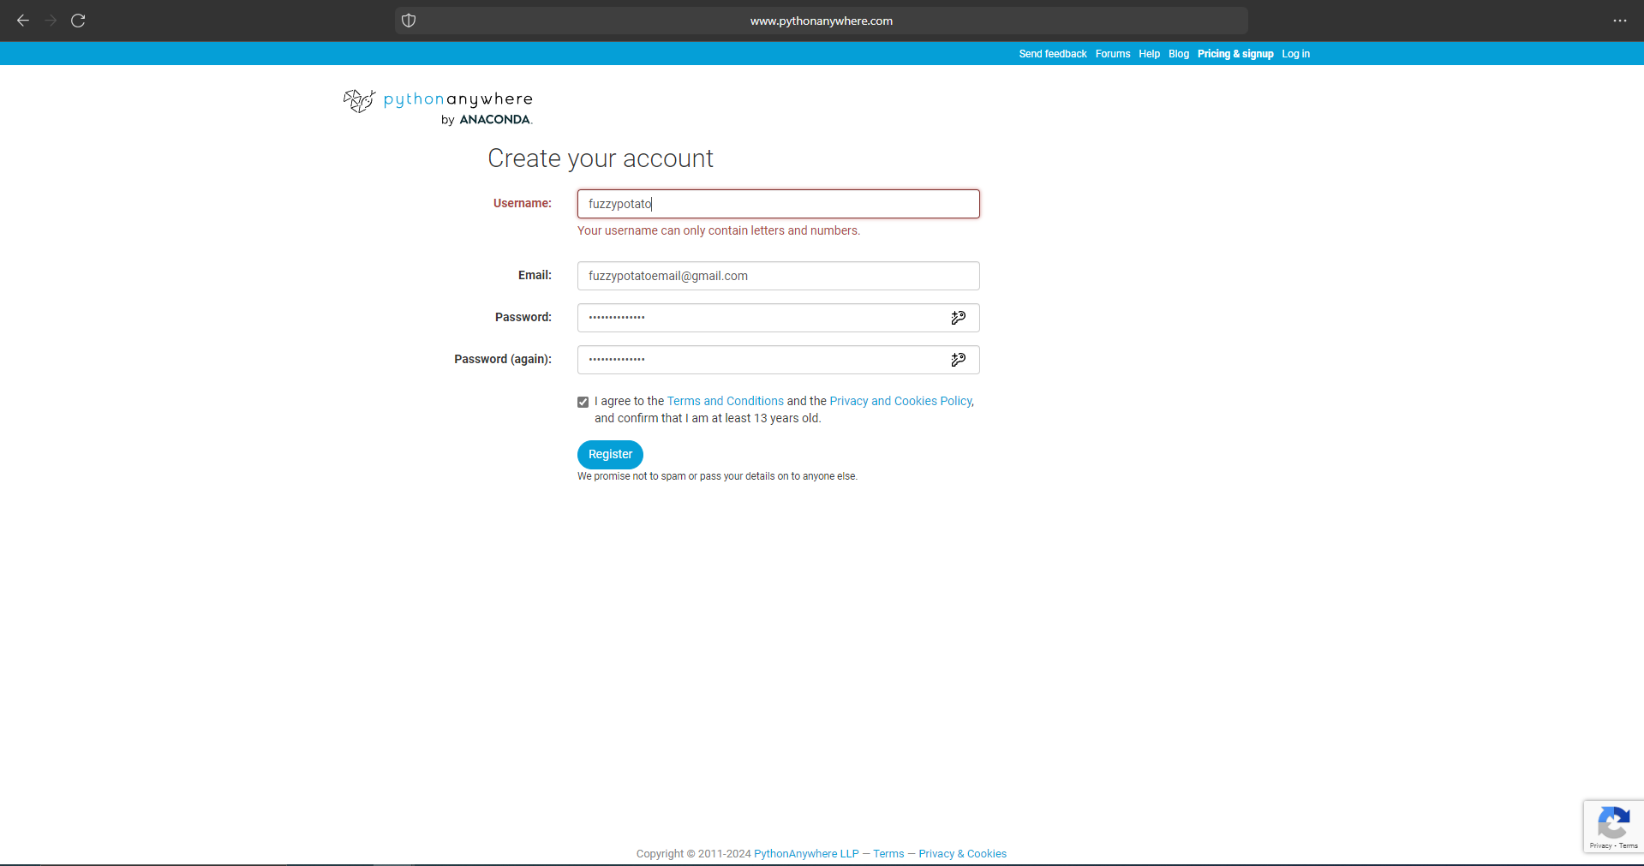Image resolution: width=1644 pixels, height=866 pixels.
Task: Reveal the Password field contents
Action: pyautogui.click(x=958, y=317)
